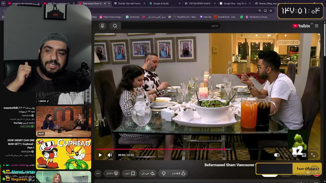Click the YouTube search magnifier icon
This screenshot has height=183, width=326.
[115, 26]
